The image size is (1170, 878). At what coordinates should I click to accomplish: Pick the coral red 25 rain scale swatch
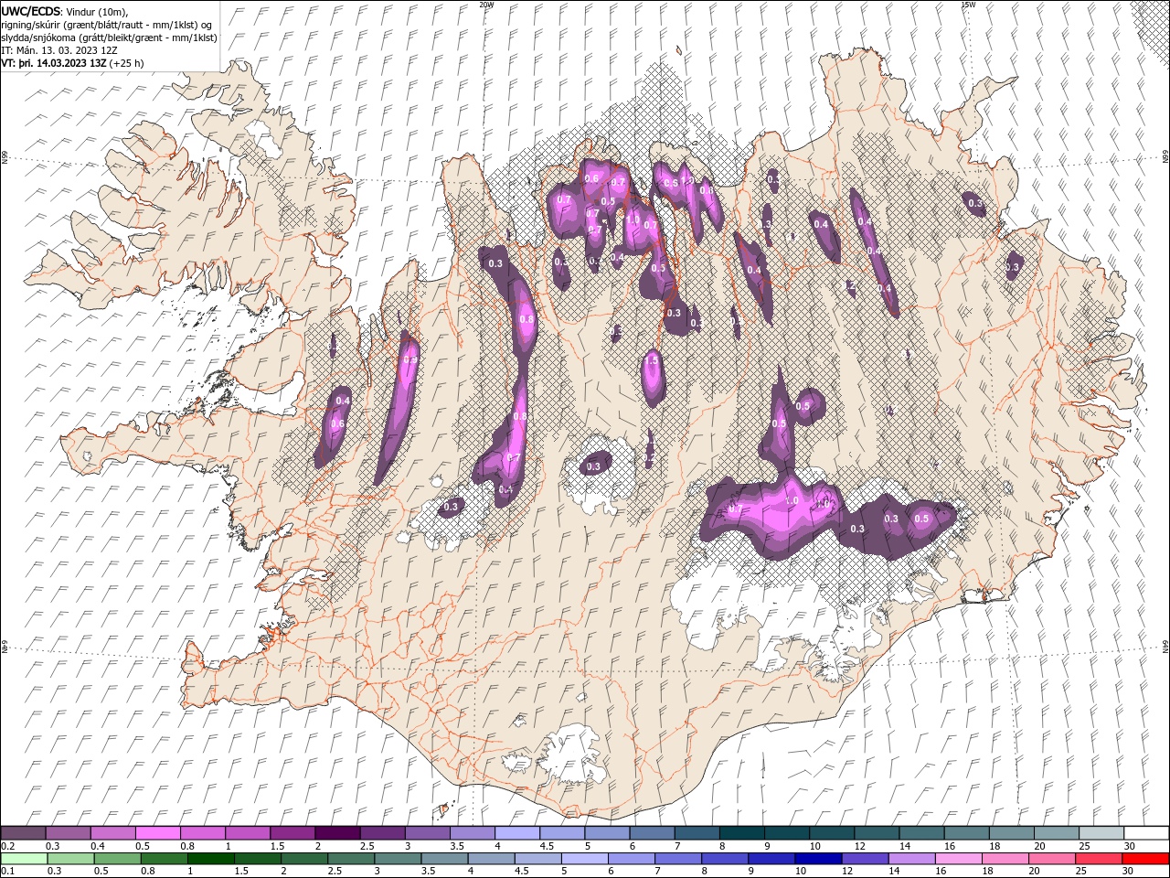point(1099,859)
